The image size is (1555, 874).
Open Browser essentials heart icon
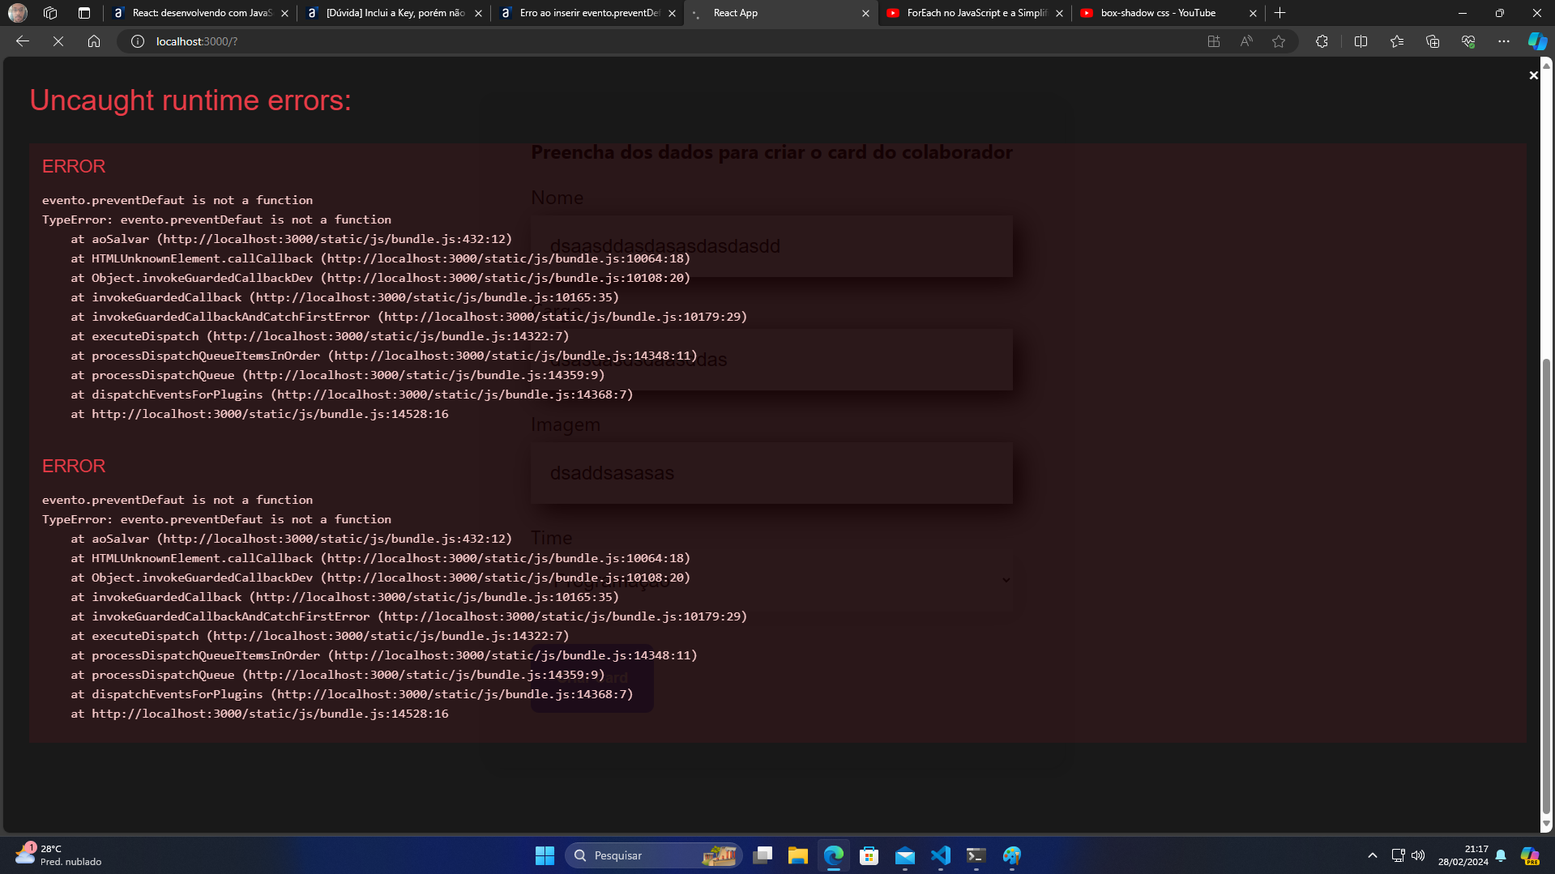click(x=1468, y=41)
